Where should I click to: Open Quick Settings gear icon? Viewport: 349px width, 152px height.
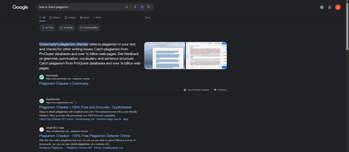coord(322,7)
